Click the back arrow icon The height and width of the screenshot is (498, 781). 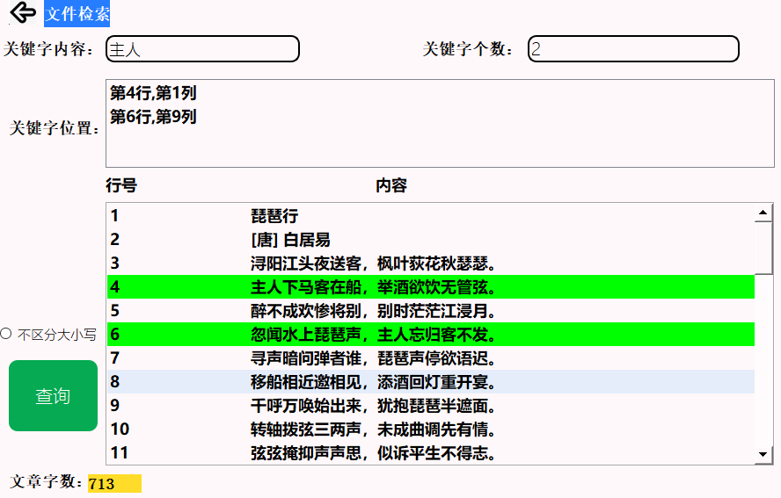click(23, 13)
